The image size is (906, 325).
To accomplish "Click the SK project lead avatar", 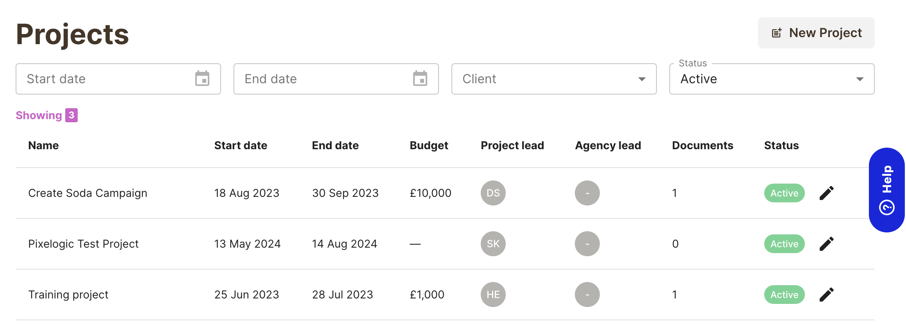I will point(493,244).
